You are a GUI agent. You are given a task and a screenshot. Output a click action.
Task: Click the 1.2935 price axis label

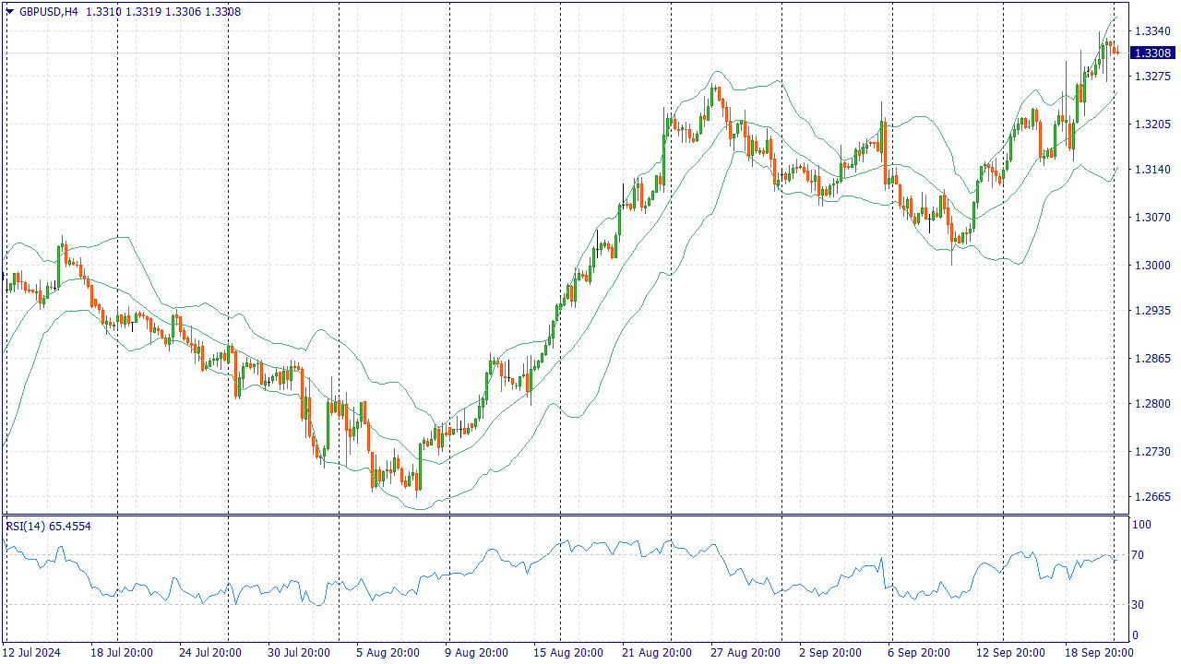click(1152, 312)
